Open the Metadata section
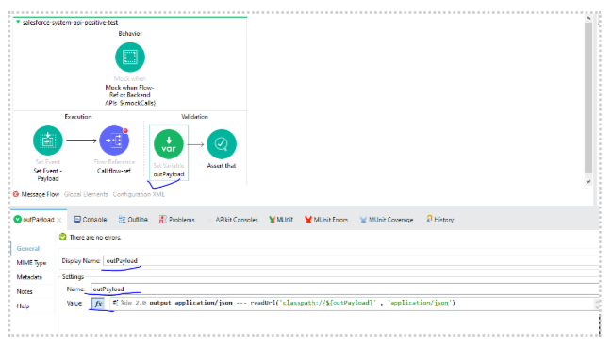The image size is (612, 347). point(29,277)
